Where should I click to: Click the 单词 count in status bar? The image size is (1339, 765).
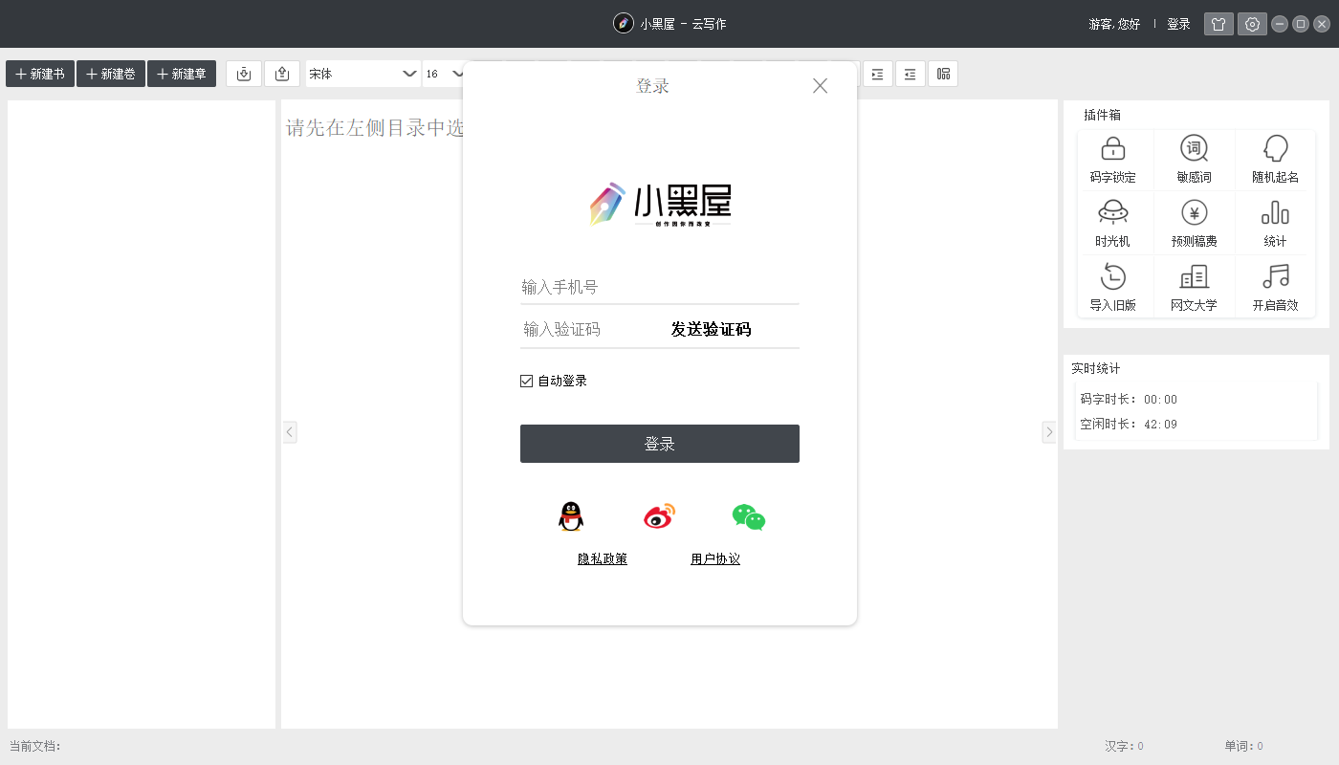(x=1243, y=746)
